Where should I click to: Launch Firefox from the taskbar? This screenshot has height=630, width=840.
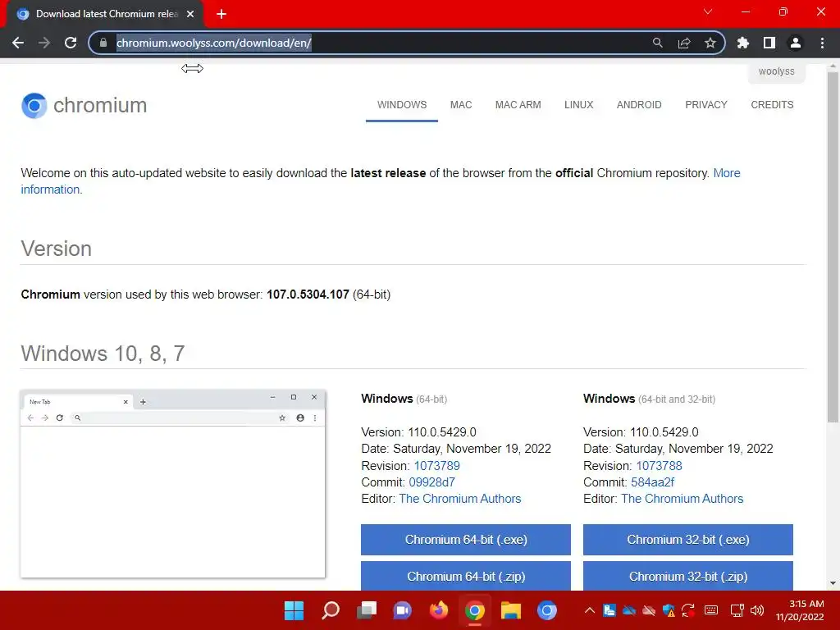pyautogui.click(x=439, y=610)
